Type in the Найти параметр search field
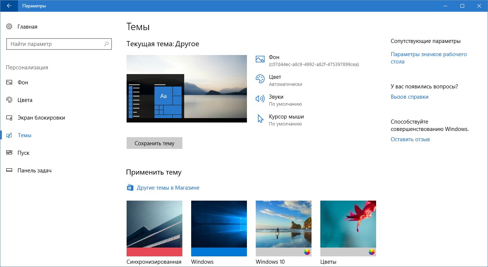 click(x=55, y=44)
